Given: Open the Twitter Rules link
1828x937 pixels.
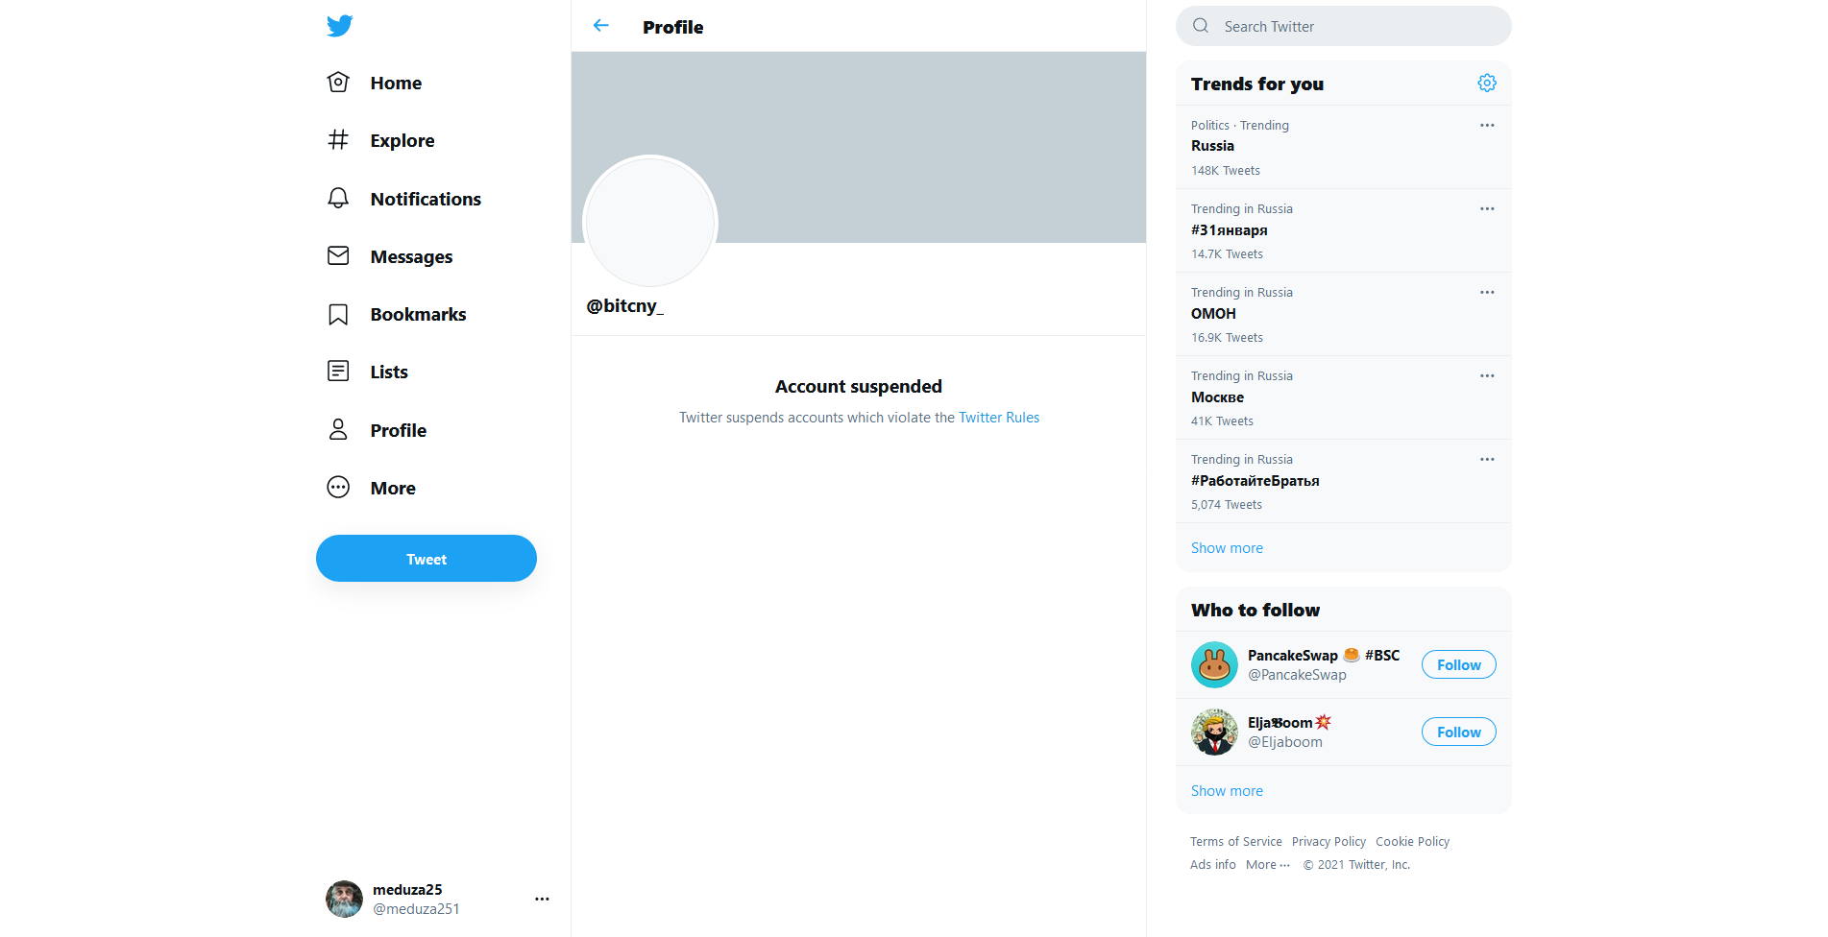Looking at the screenshot, I should (x=999, y=418).
